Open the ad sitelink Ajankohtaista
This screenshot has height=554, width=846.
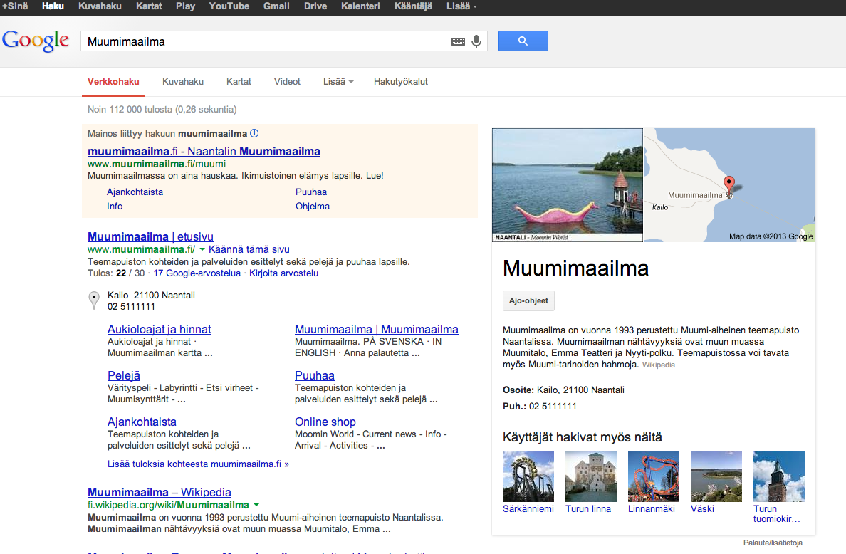(135, 192)
